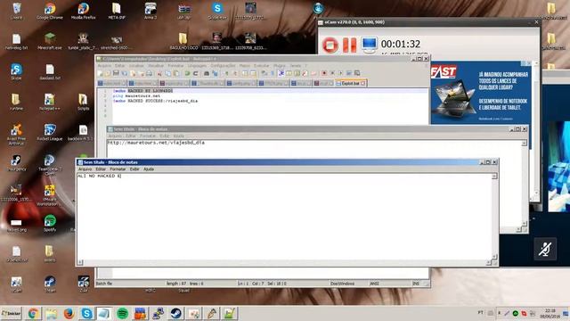Close the advertisement with the X corner icon
Image resolution: width=570 pixels, height=321 pixels.
[528, 63]
